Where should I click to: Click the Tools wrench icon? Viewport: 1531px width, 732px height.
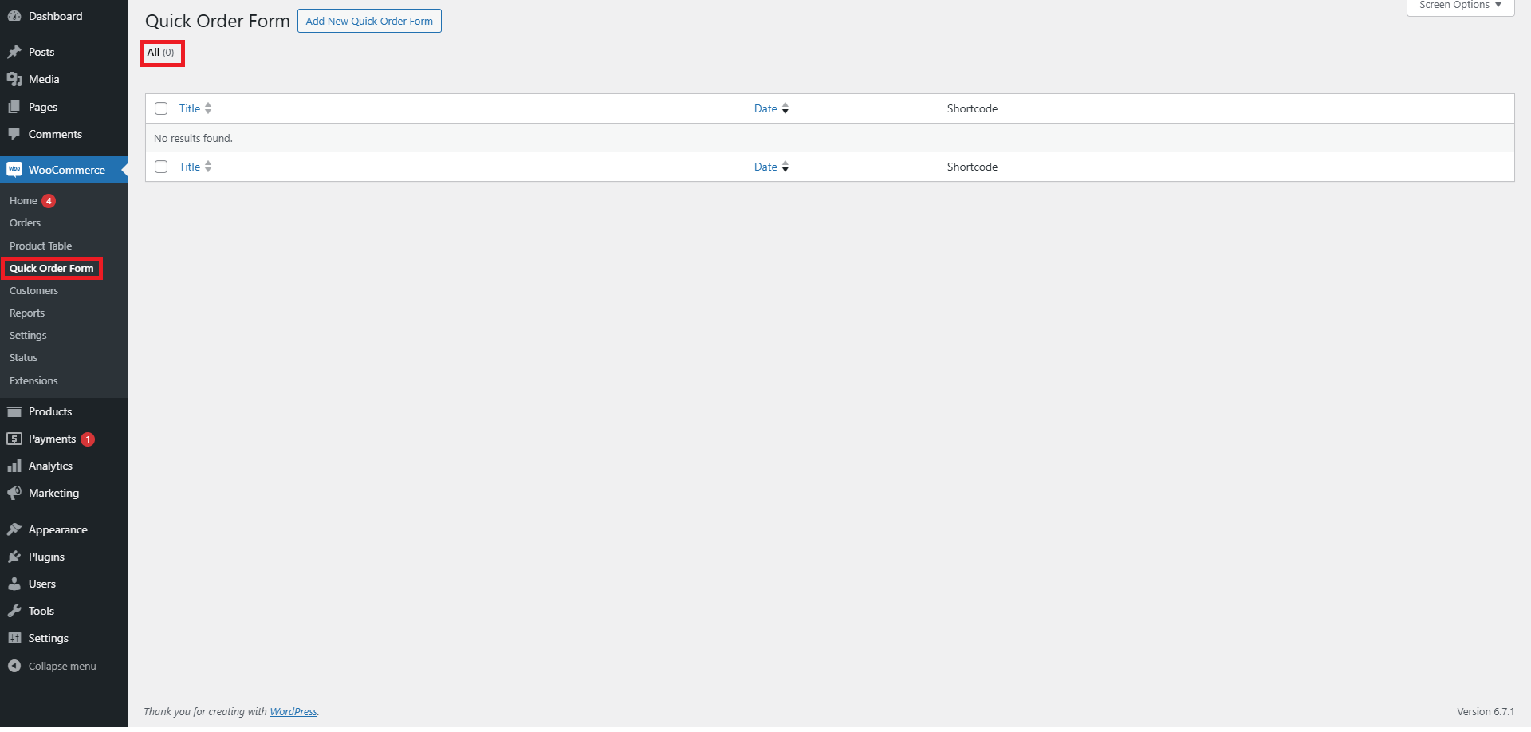pos(14,611)
